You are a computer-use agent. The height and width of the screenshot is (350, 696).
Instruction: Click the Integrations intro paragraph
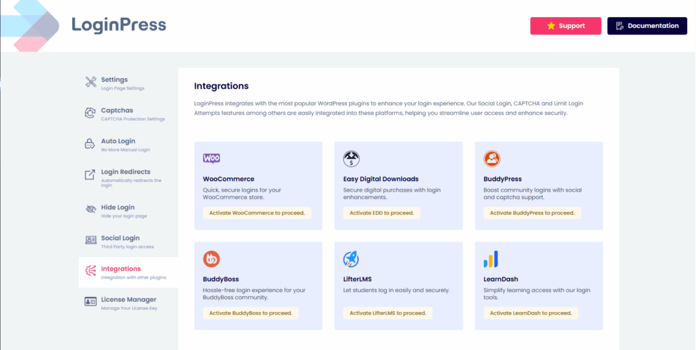point(388,108)
